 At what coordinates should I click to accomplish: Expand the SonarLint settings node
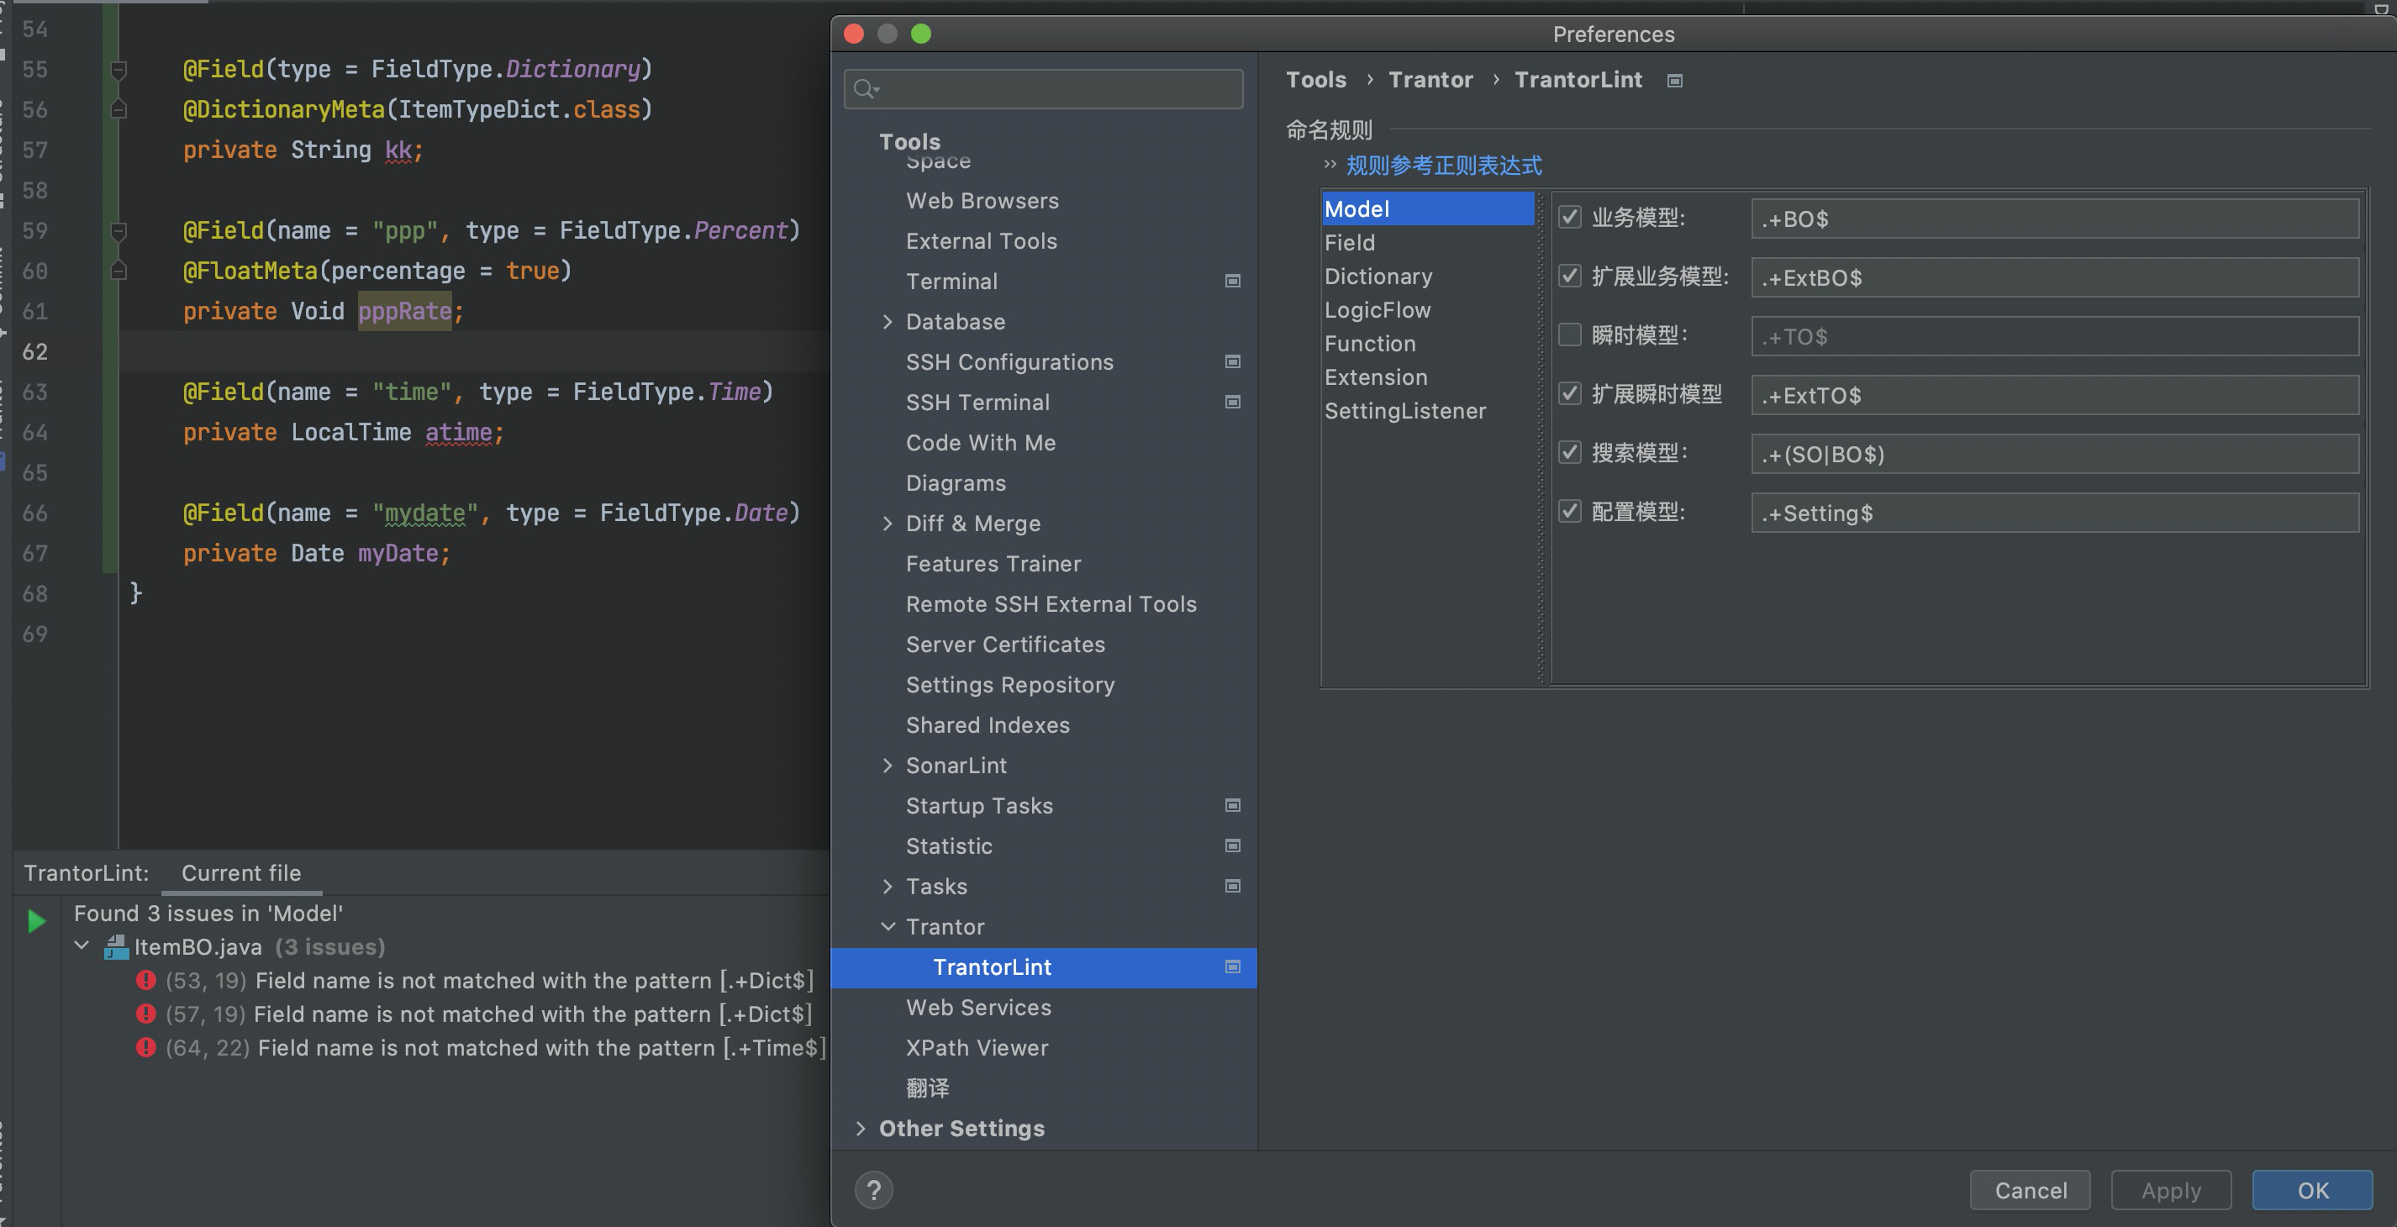click(x=887, y=766)
